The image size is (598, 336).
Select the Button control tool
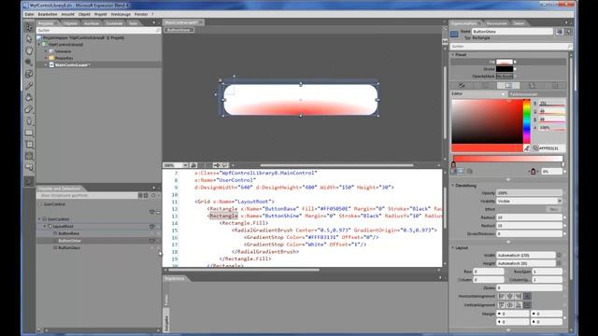tap(29, 167)
